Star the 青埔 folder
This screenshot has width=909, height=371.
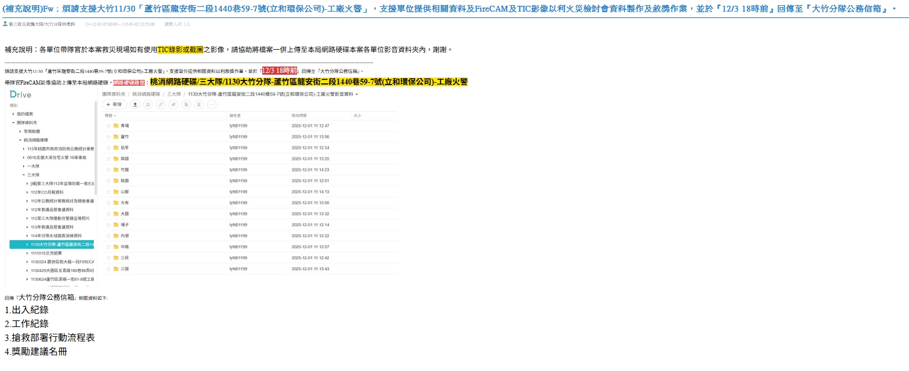tap(108, 126)
